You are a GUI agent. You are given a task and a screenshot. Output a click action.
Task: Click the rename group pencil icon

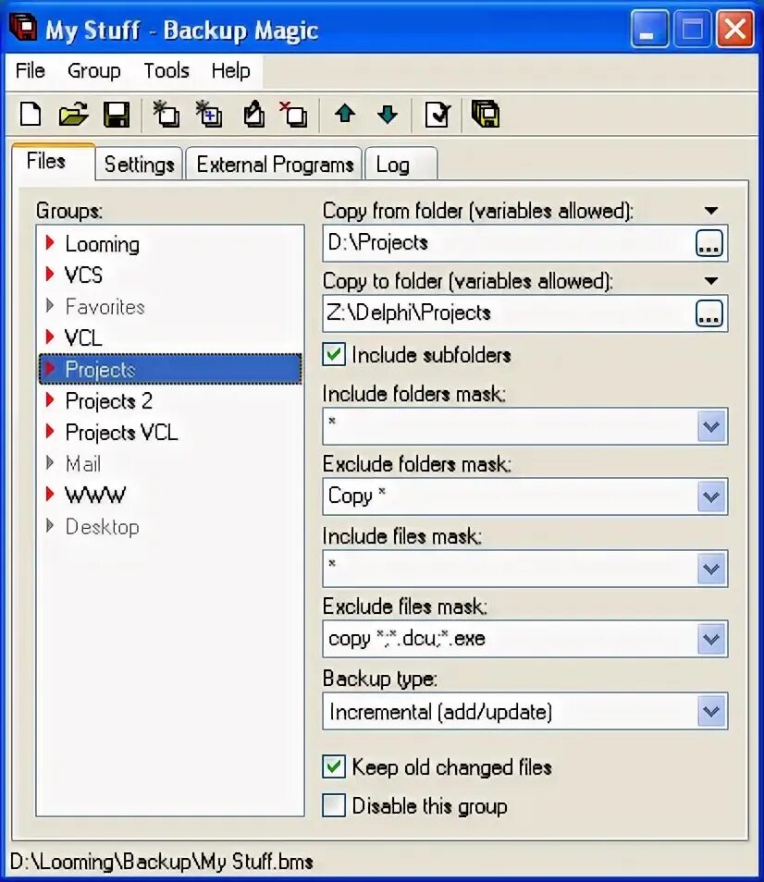tap(253, 115)
